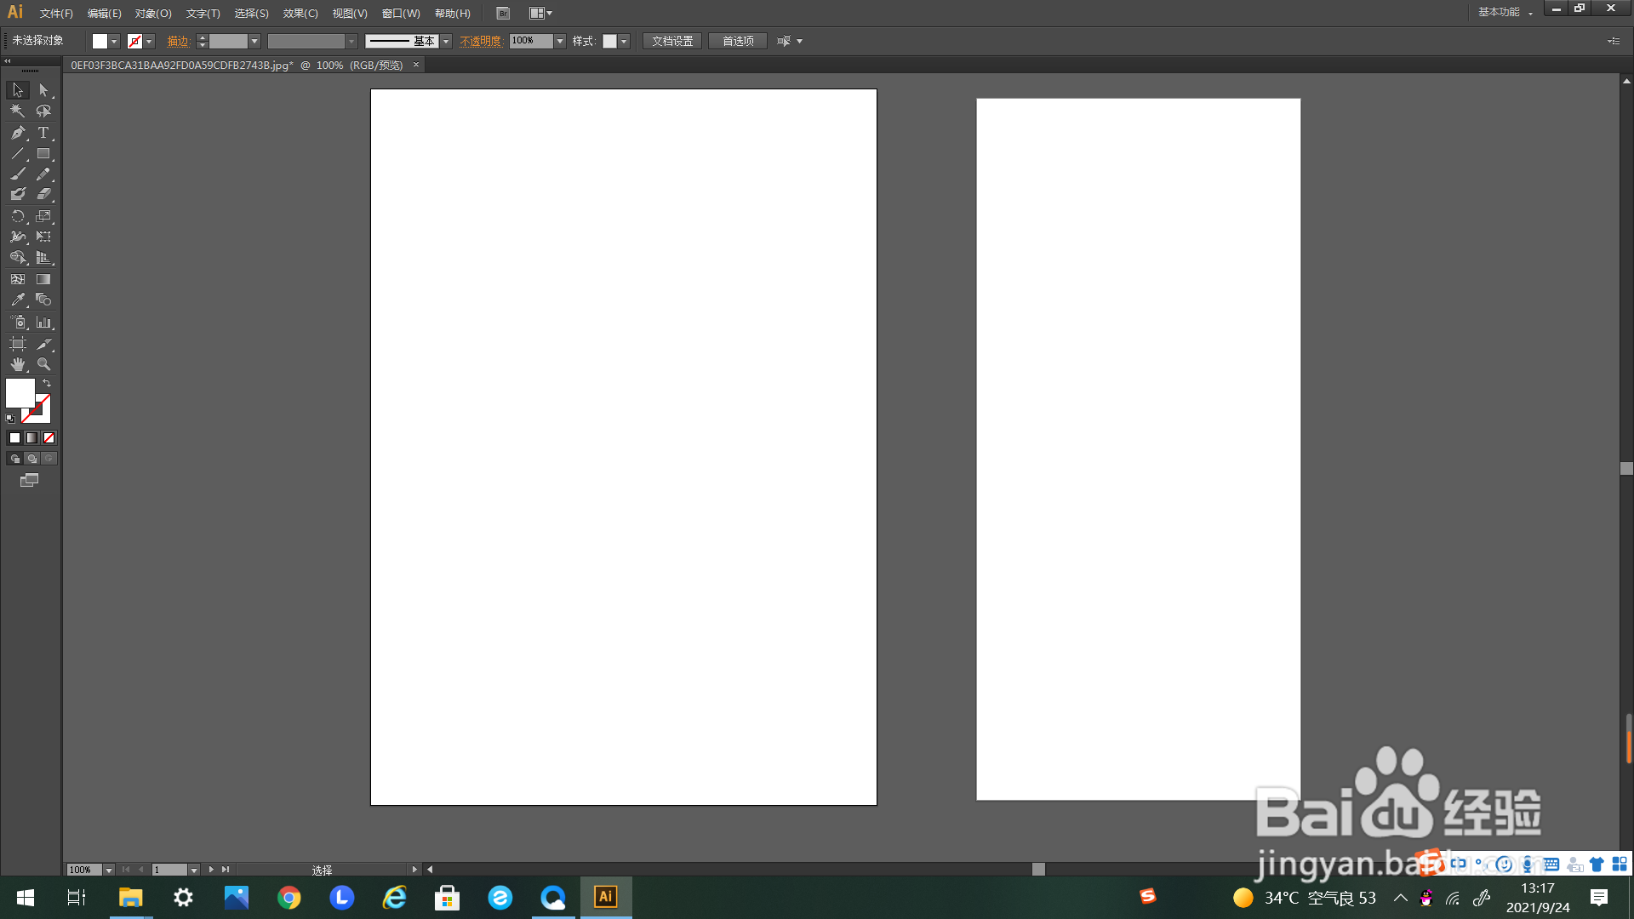
Task: Expand the stroke style 基本 dropdown
Action: pos(446,41)
